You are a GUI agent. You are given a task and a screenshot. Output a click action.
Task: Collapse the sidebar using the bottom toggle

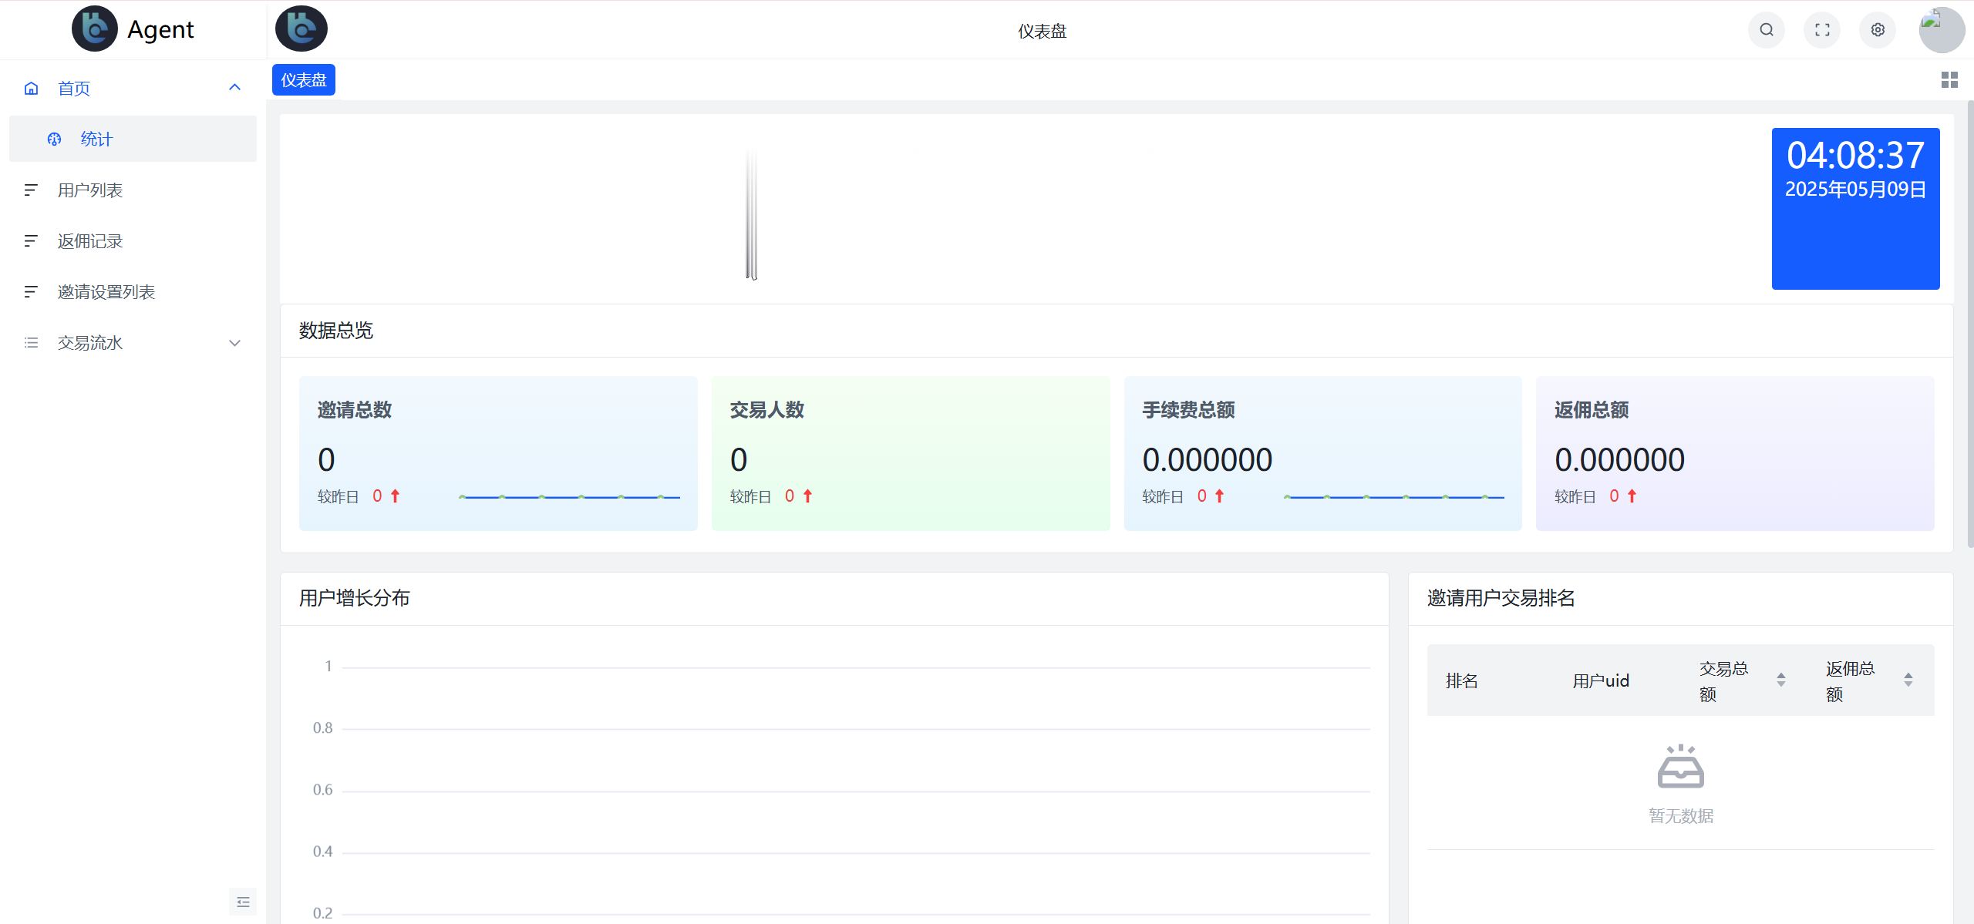point(243,901)
